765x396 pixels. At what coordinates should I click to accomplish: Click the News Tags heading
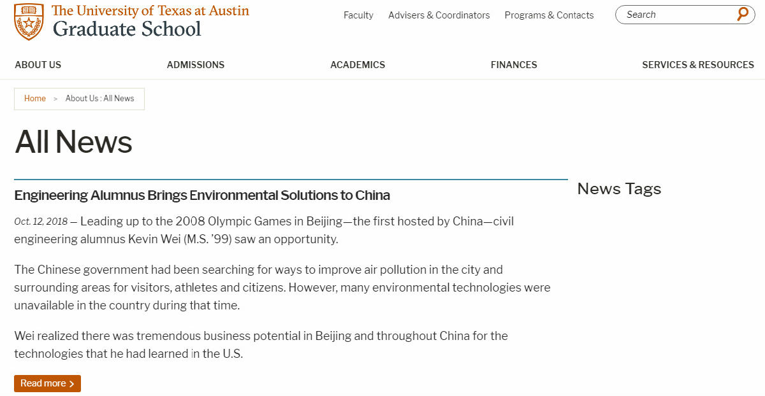point(619,189)
